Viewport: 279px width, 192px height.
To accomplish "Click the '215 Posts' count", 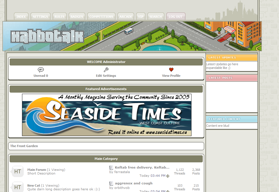I will pos(196,187).
